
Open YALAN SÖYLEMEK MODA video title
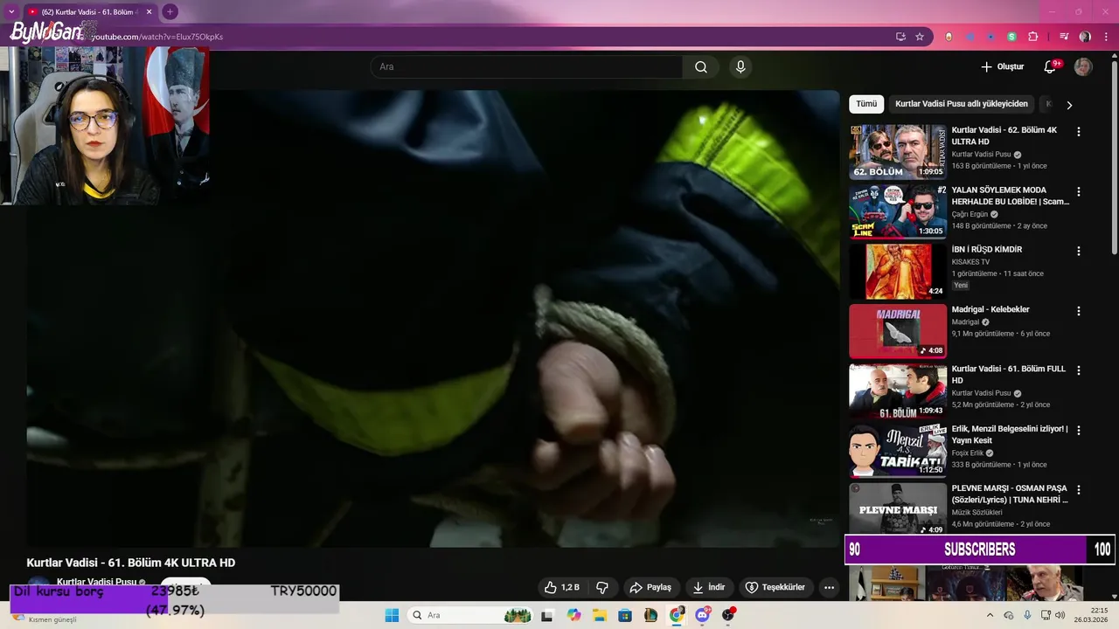coord(1010,196)
